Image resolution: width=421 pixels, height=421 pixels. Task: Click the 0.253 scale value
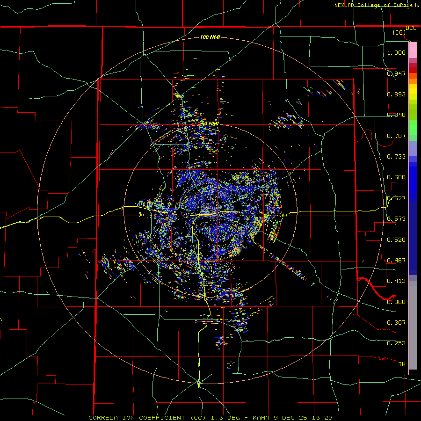coord(396,343)
